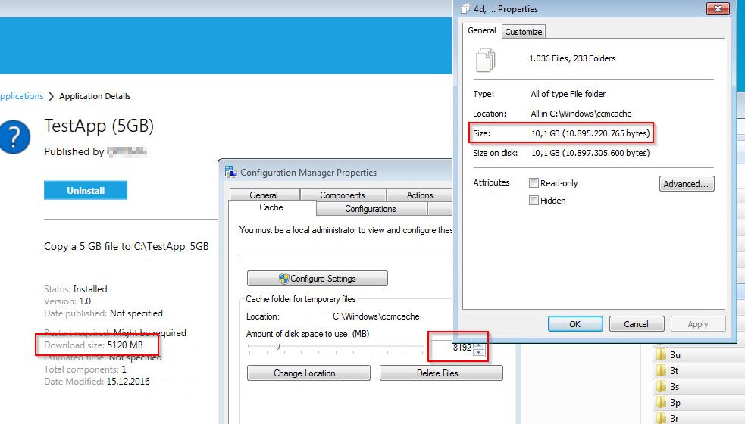Open the Configurations tab

371,209
